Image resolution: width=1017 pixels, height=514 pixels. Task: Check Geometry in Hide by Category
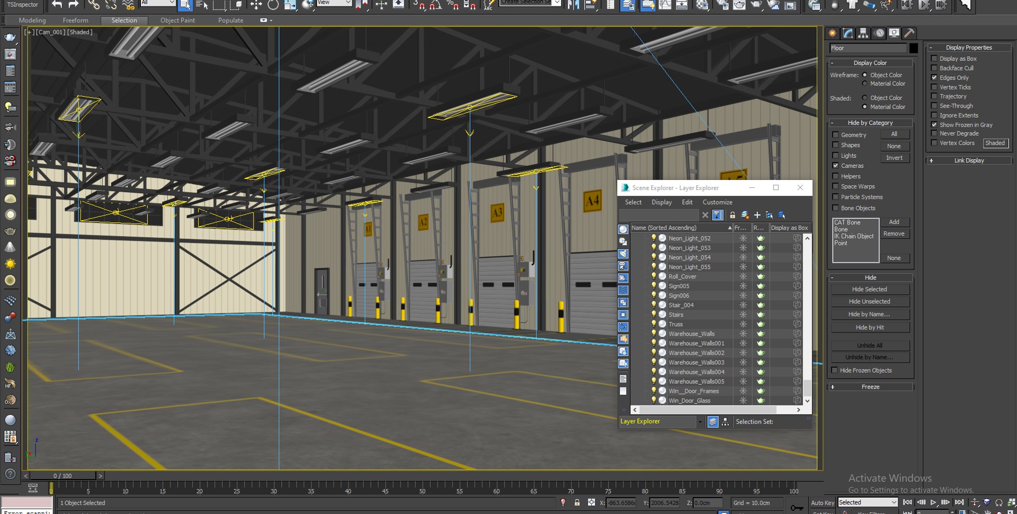coord(836,135)
